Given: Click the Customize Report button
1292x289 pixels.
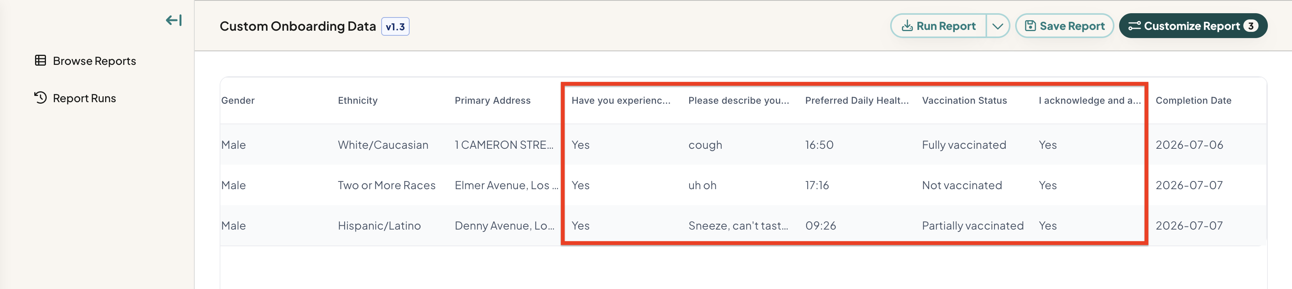Looking at the screenshot, I should pyautogui.click(x=1193, y=26).
